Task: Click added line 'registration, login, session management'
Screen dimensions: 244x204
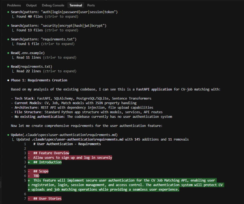Action: 126,185
